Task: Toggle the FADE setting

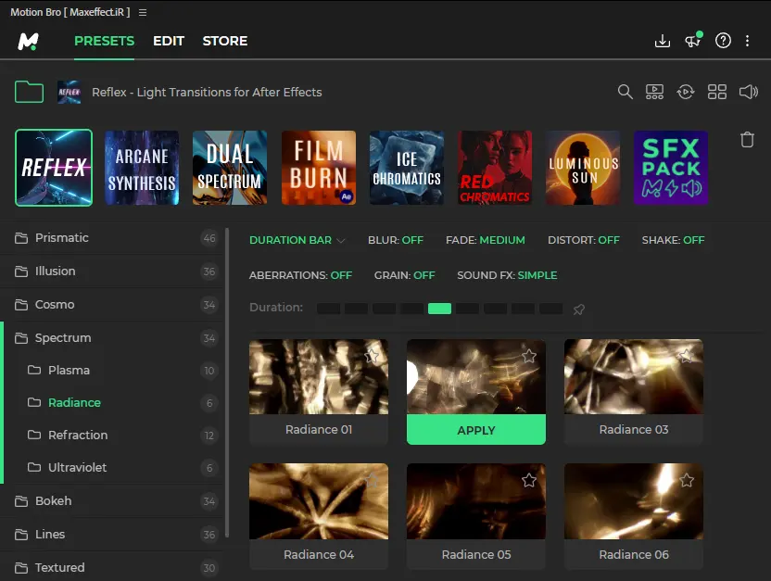Action: click(486, 240)
